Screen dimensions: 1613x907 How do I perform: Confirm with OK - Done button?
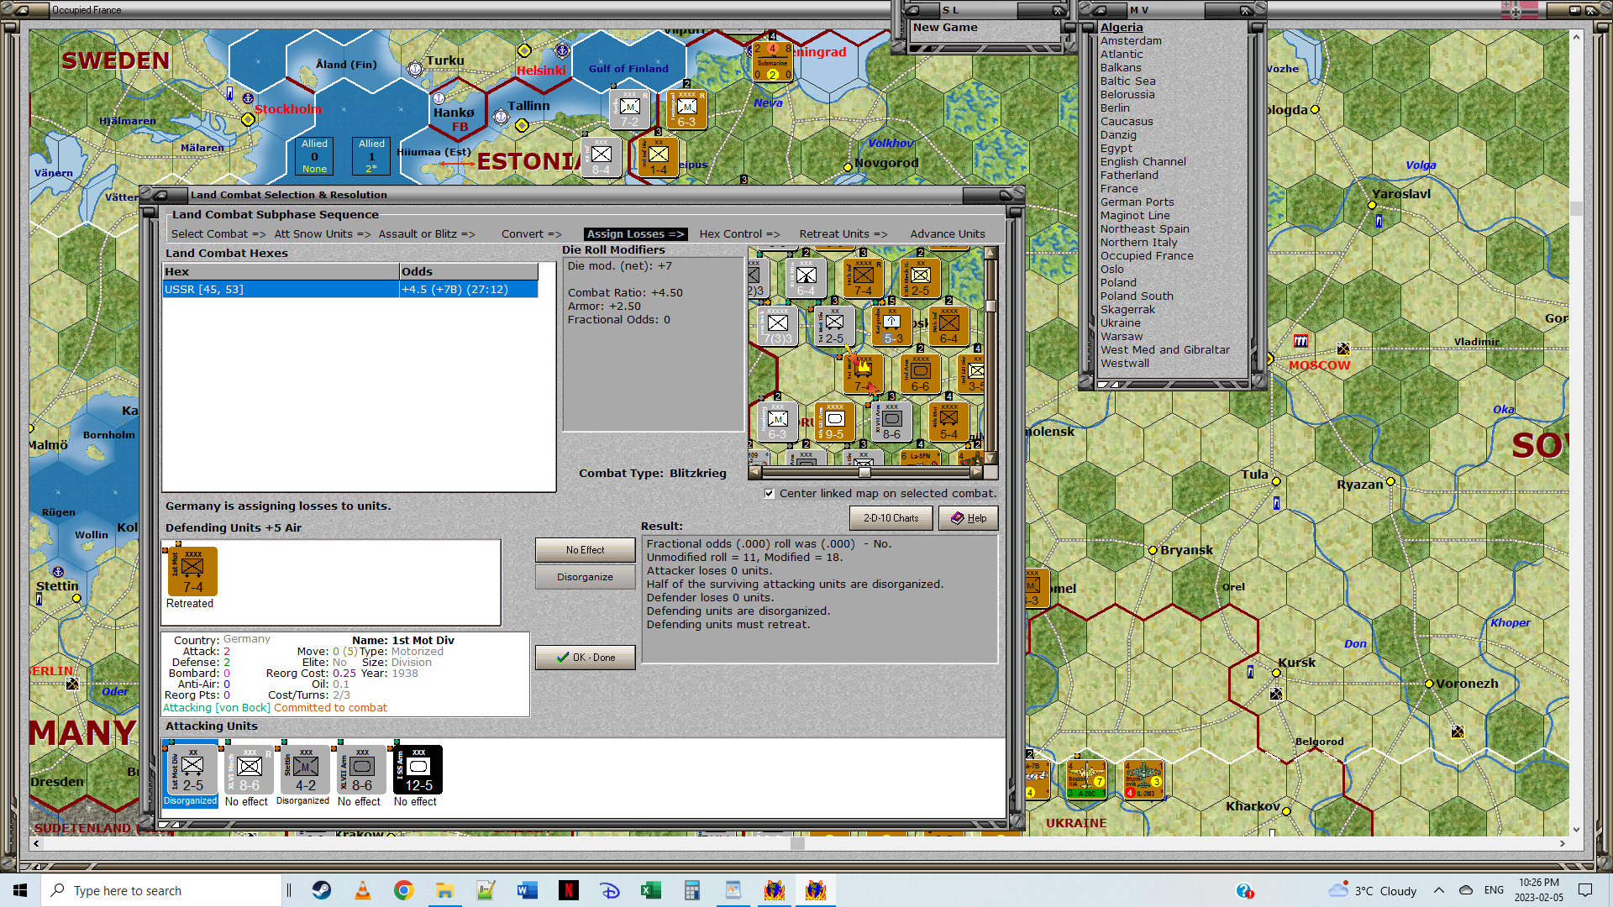[x=585, y=658]
